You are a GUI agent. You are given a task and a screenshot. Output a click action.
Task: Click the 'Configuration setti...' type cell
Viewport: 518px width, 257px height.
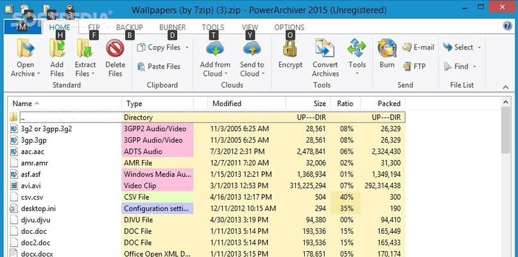click(x=157, y=208)
